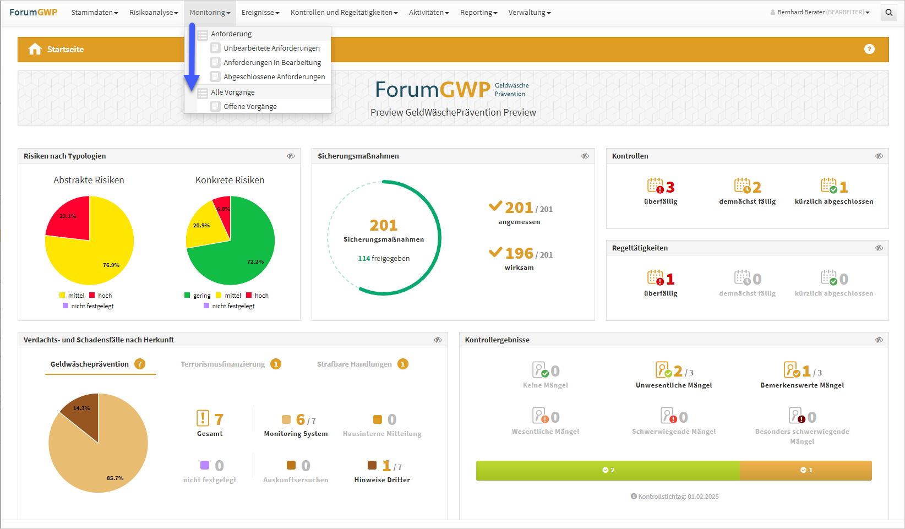Hide the Kontrollergebnisse panel
Image resolution: width=905 pixels, height=529 pixels.
click(x=879, y=340)
